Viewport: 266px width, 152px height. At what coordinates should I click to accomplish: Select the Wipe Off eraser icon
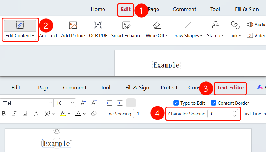point(157,25)
